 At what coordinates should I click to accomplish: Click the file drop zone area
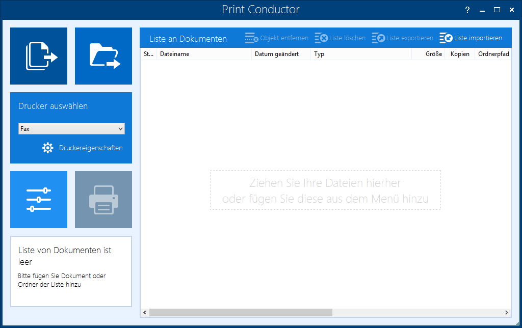325,190
